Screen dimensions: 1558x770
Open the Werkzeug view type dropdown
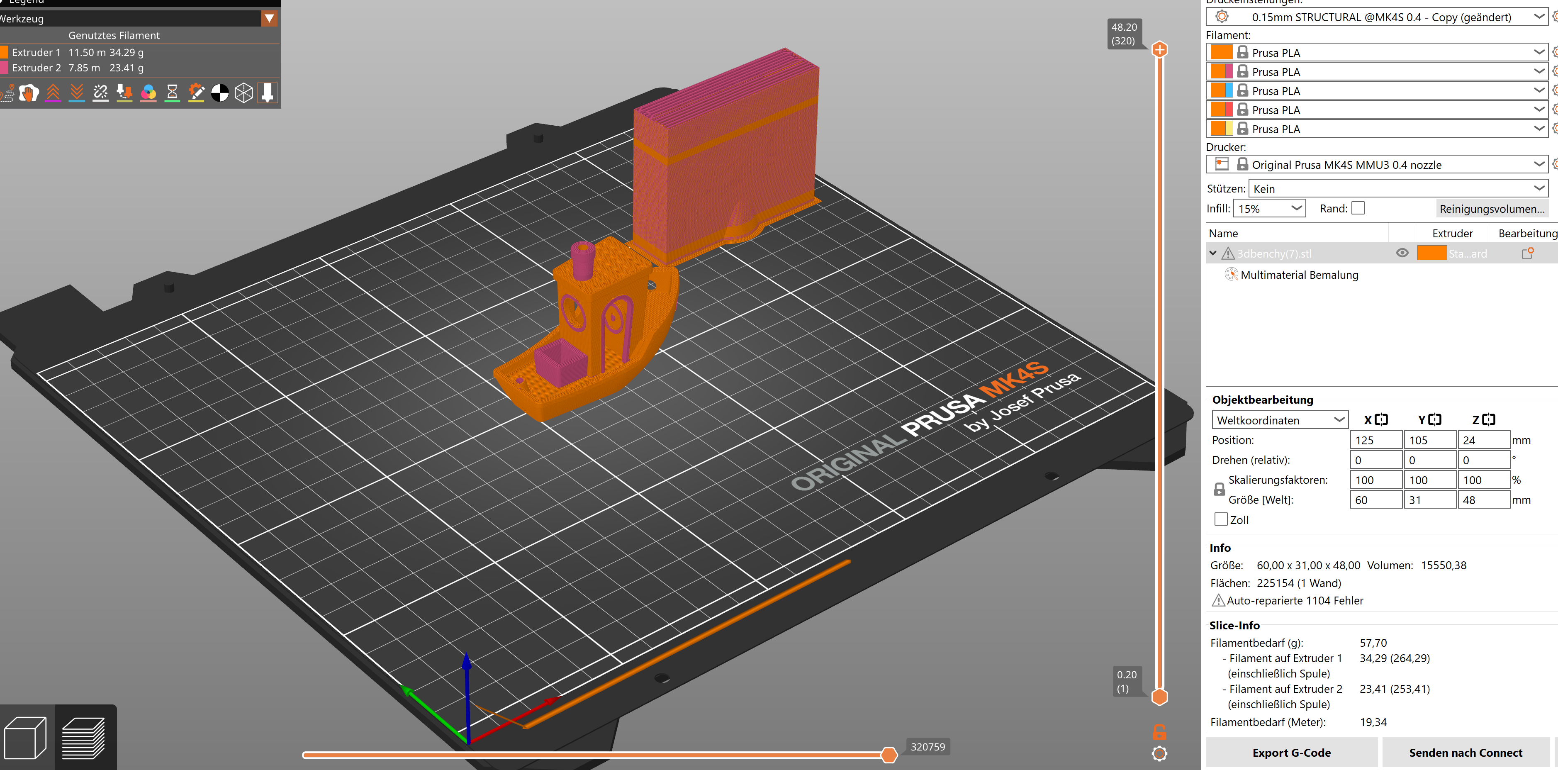[269, 19]
